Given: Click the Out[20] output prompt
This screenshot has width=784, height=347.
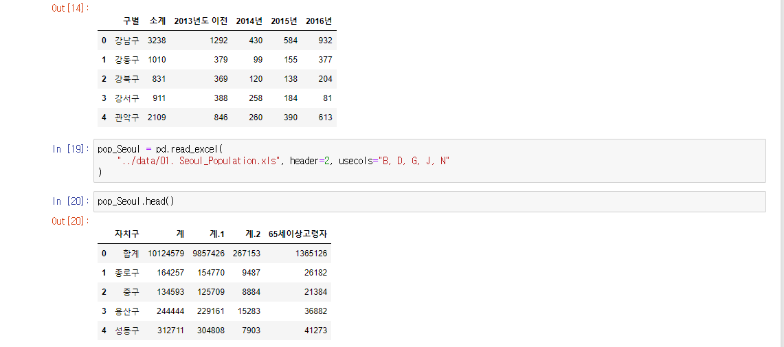Looking at the screenshot, I should click(x=71, y=221).
